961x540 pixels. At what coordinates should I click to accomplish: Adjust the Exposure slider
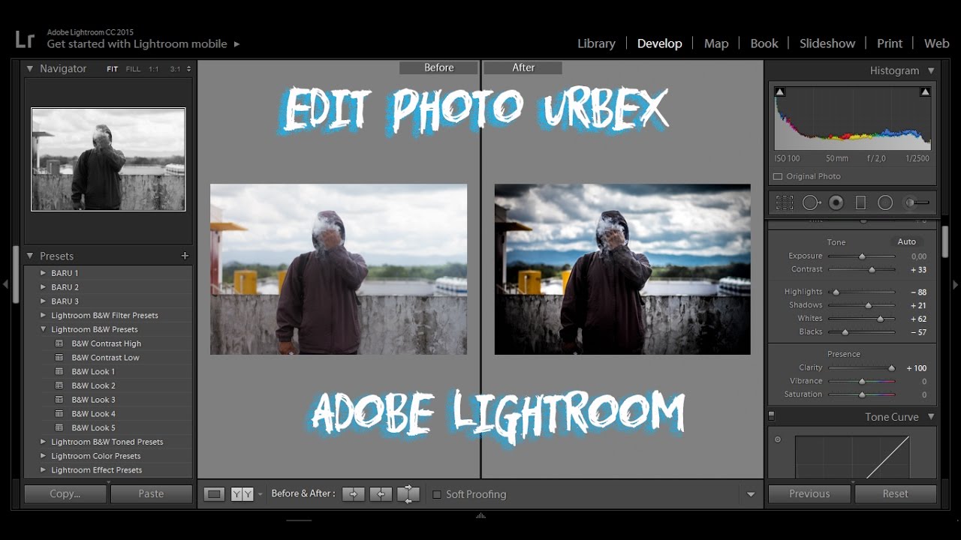tap(862, 256)
